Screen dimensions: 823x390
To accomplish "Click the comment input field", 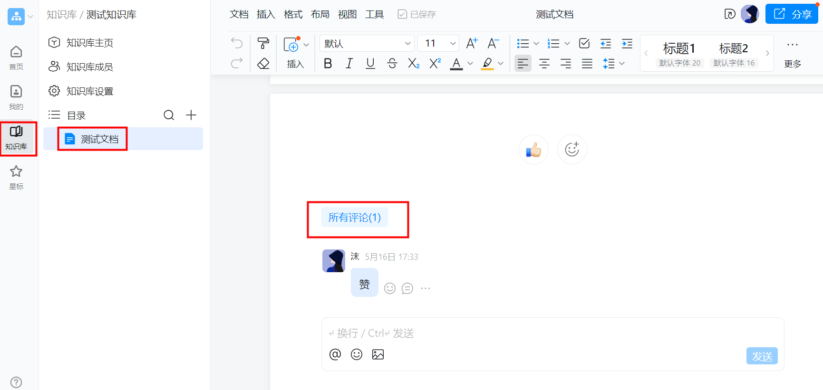I will 552,333.
